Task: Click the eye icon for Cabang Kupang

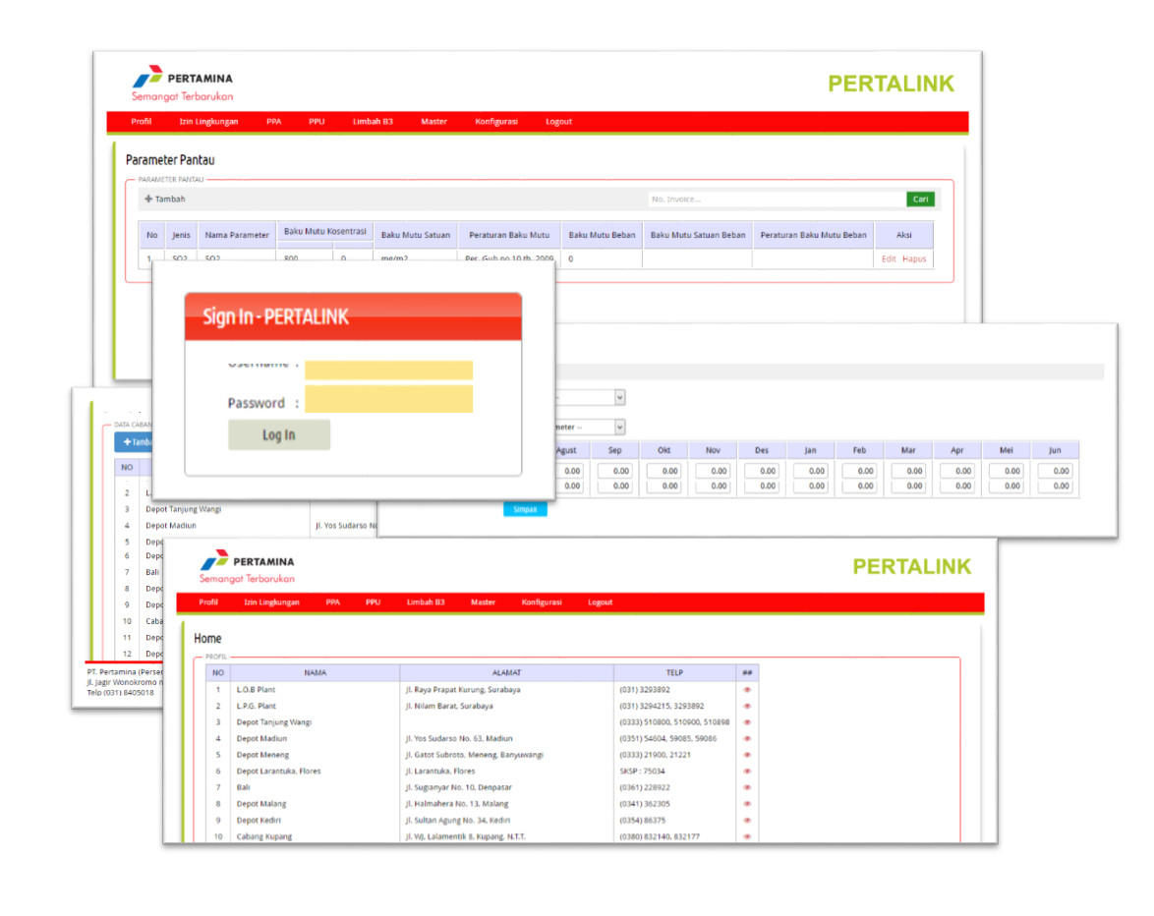Action: point(747,836)
